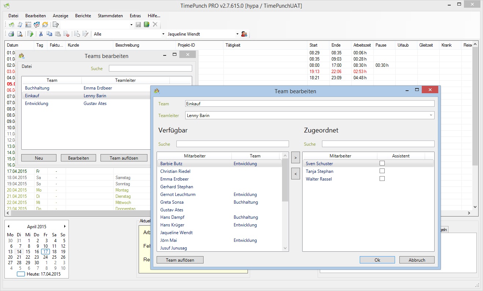Click the Verfügbar Suche field
The height and width of the screenshot is (291, 483).
pyautogui.click(x=233, y=144)
